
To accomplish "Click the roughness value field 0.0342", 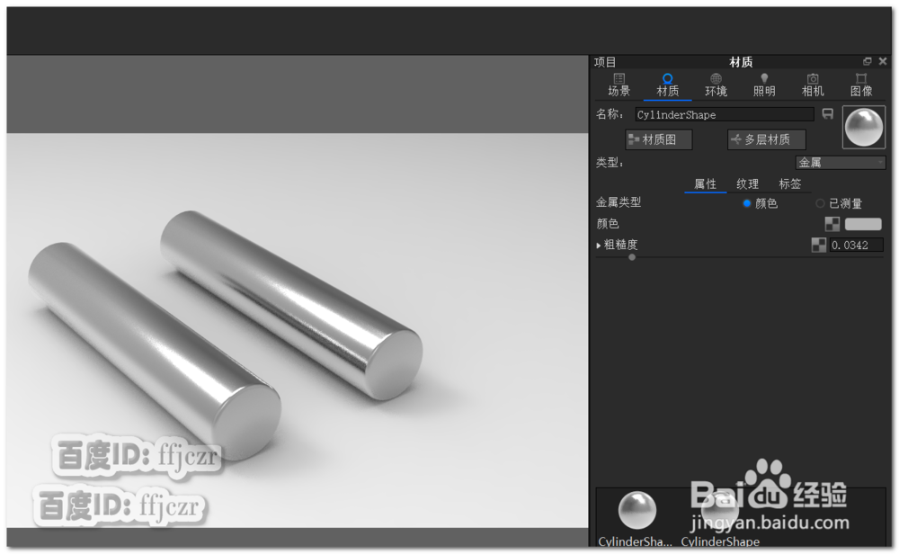I will pyautogui.click(x=857, y=246).
